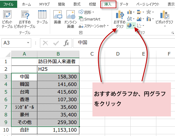Click cell with 台湾
This screenshot has height=136, width=175.
pyautogui.click(x=24, y=92)
